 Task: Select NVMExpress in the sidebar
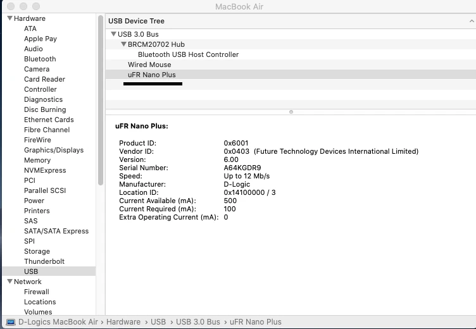(45, 170)
